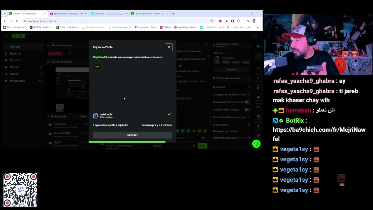
Task: Toggle Chat réservé aux abonnés switch
Action: (x=247, y=102)
